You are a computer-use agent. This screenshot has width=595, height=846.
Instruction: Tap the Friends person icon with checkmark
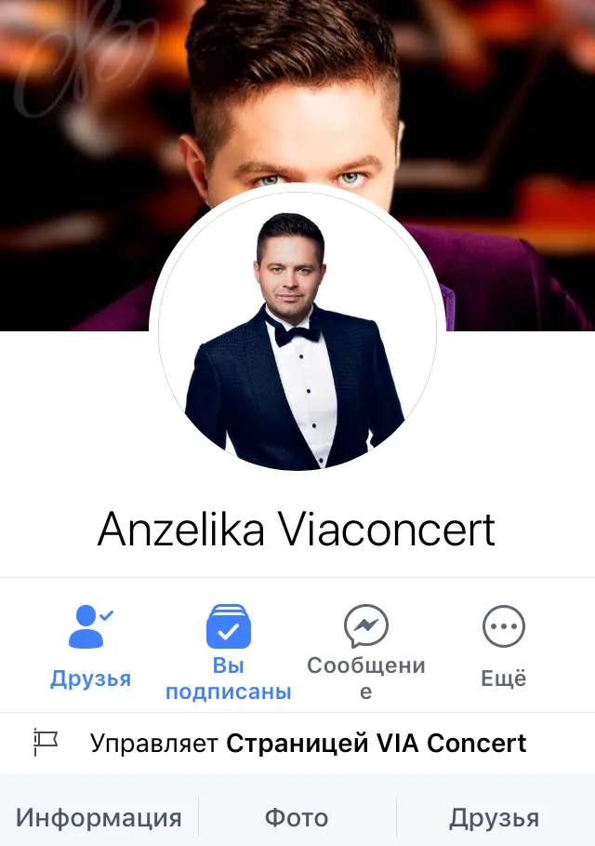coord(90,626)
